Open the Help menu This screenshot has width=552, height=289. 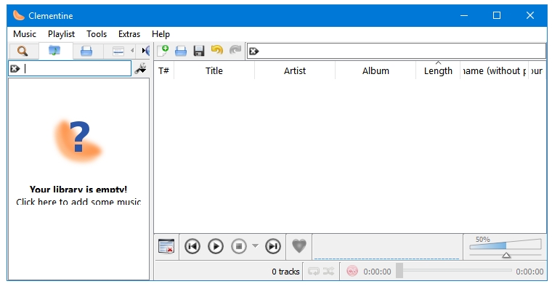(x=161, y=34)
